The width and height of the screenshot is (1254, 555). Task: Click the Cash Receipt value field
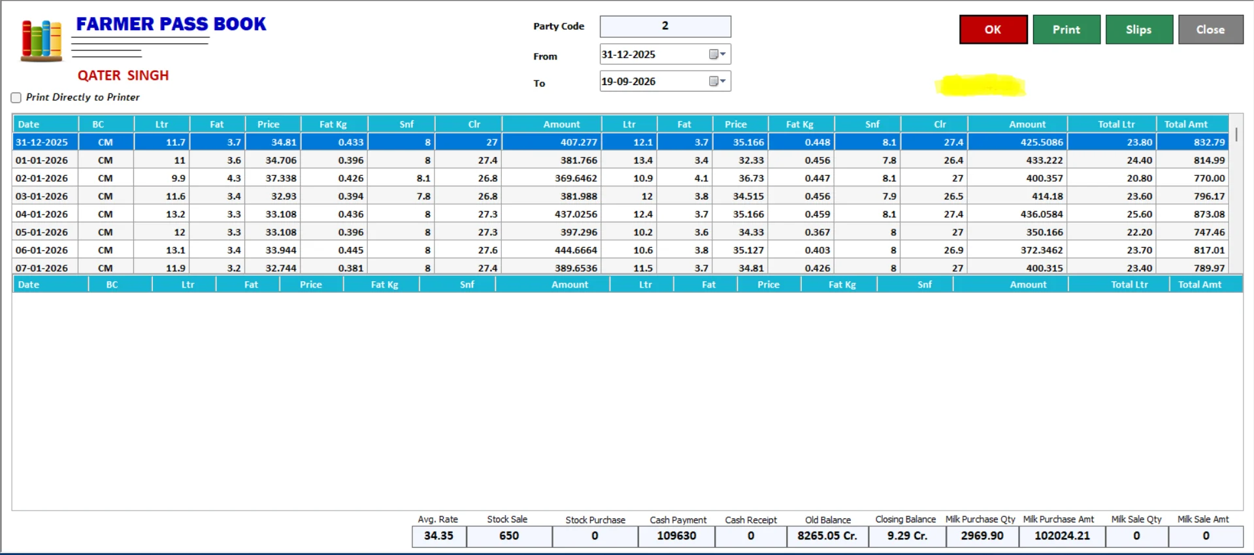coord(751,536)
